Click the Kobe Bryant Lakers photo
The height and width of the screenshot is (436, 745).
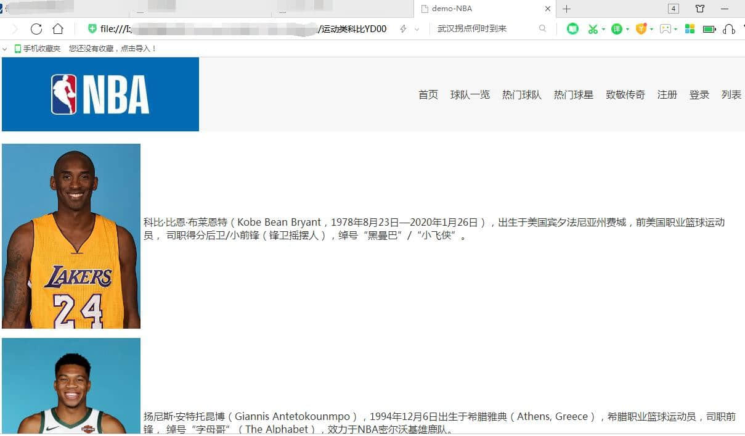(x=71, y=236)
